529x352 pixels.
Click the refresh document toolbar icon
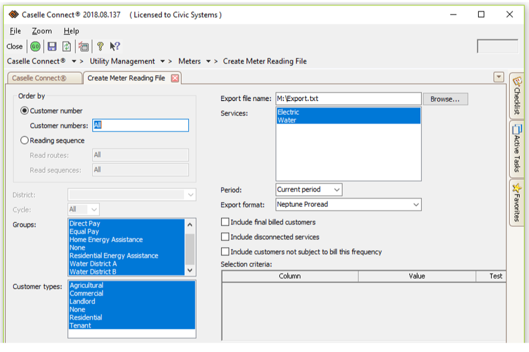point(67,46)
